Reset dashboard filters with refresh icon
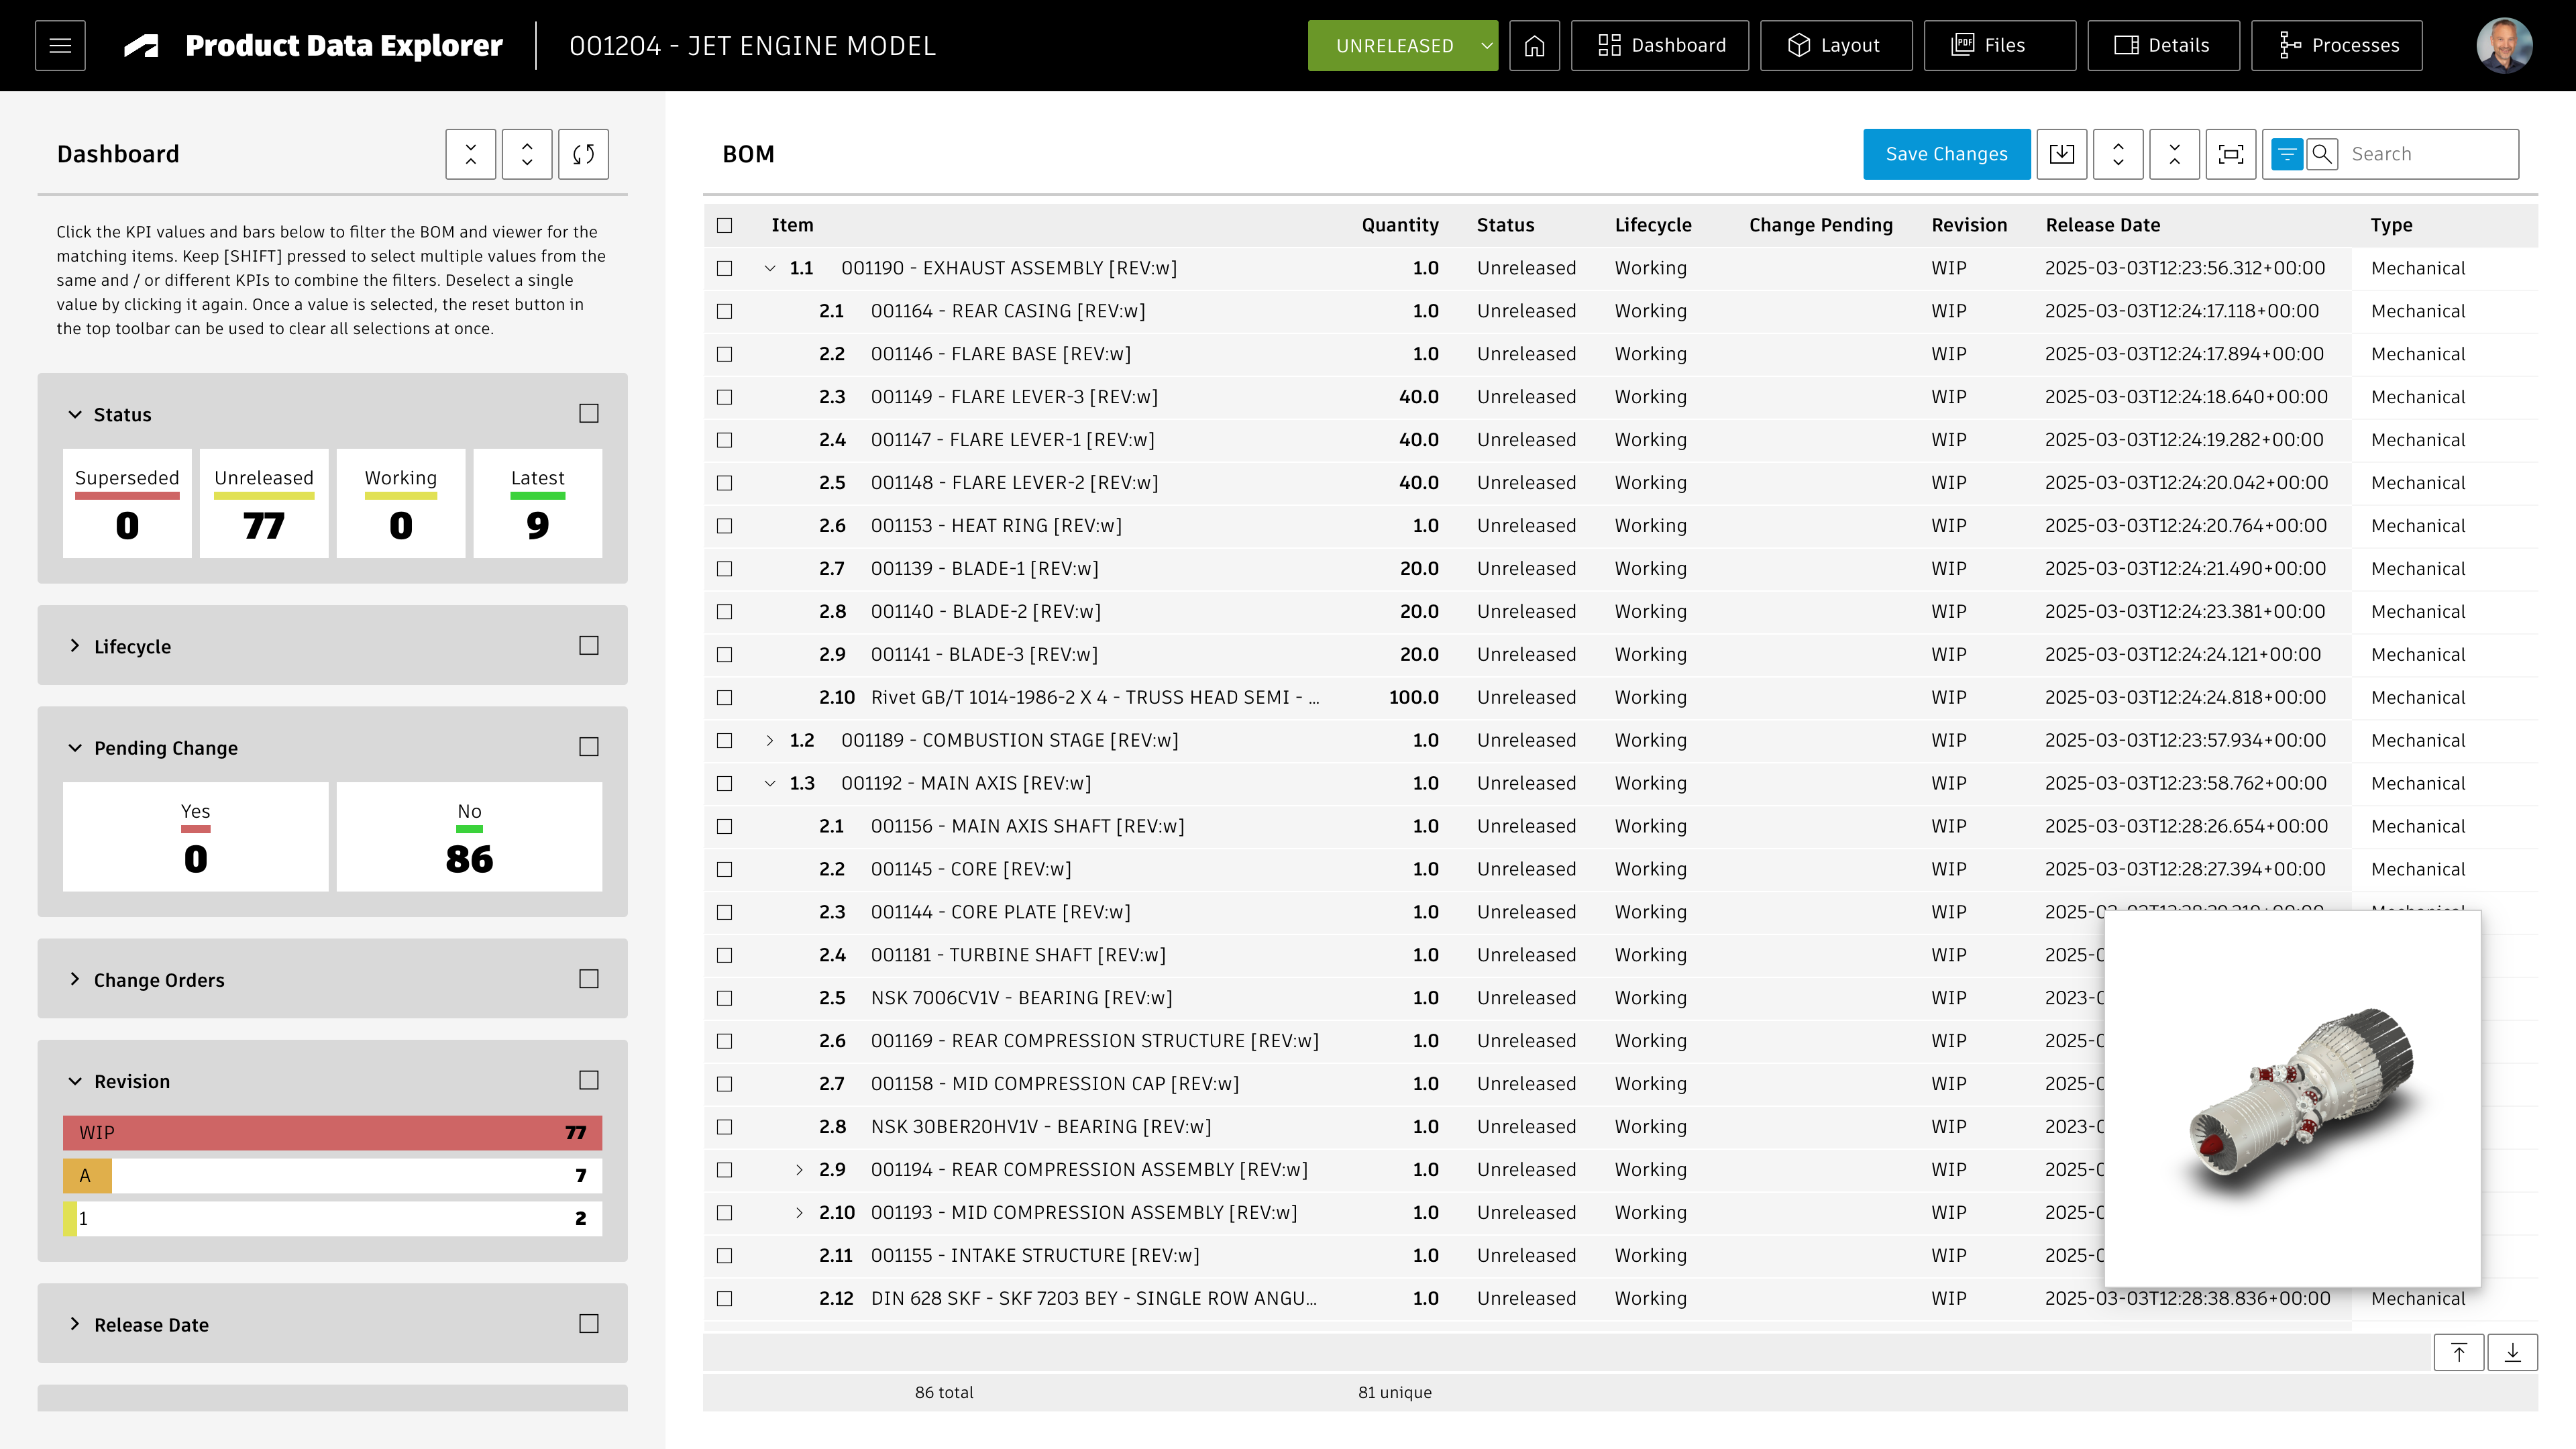The width and height of the screenshot is (2576, 1449). [583, 154]
